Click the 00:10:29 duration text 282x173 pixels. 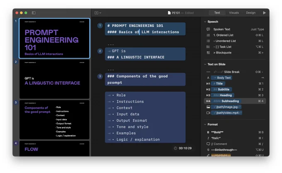pyautogui.click(x=185, y=148)
